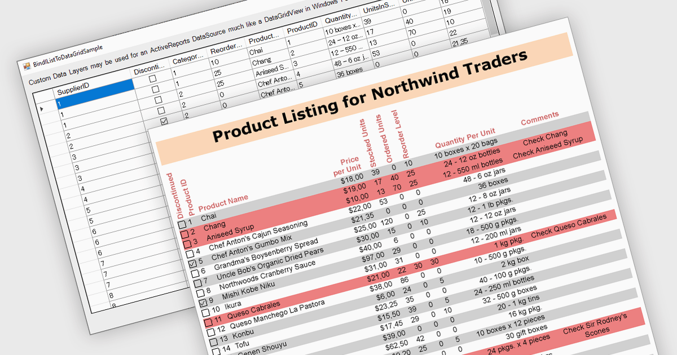The width and height of the screenshot is (677, 355).
Task: Toggle Discontinued checkbox in the grid's Chai row
Action: click(x=153, y=79)
